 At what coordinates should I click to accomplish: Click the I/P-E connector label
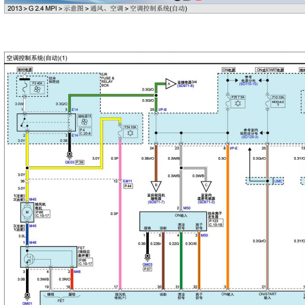click(234, 148)
